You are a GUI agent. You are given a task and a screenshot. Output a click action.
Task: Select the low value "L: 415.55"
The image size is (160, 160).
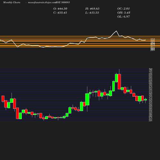click(x=92, y=13)
